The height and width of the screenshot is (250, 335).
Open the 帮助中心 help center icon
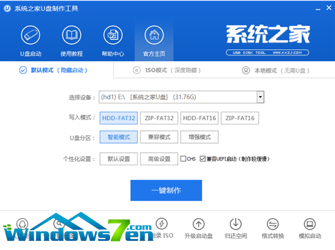click(x=113, y=35)
